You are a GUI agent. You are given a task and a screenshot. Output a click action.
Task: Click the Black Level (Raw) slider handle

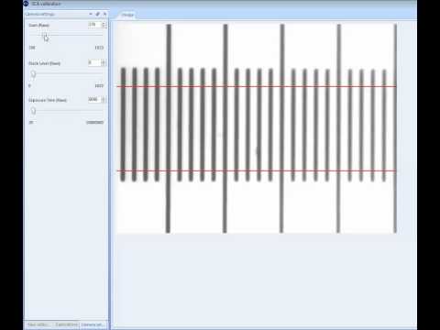coord(33,74)
